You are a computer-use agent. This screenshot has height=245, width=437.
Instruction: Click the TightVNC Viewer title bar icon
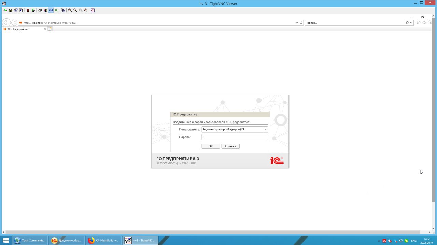click(4, 3)
